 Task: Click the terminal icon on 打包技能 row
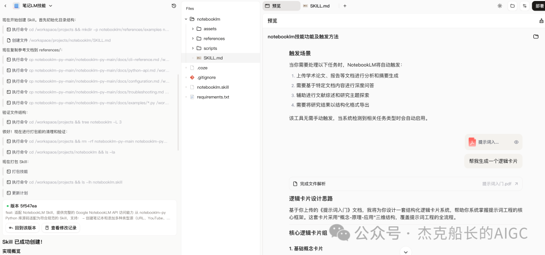(9, 171)
